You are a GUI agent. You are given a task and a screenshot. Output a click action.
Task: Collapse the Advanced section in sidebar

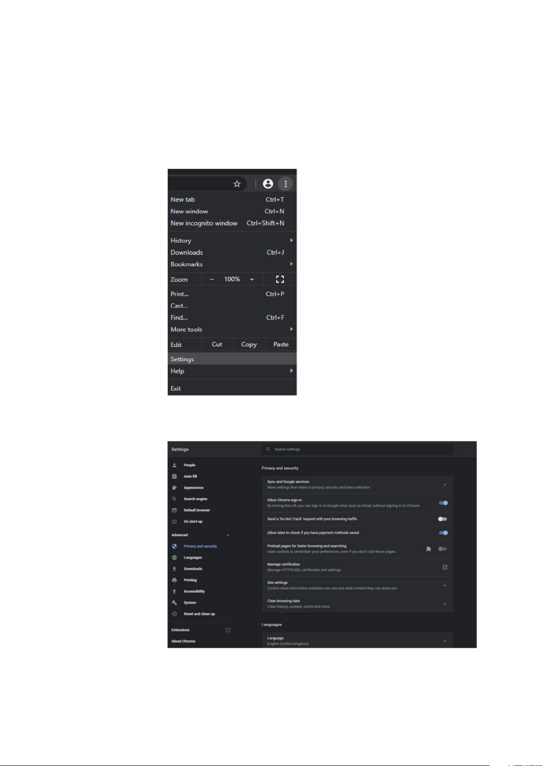[x=228, y=535]
